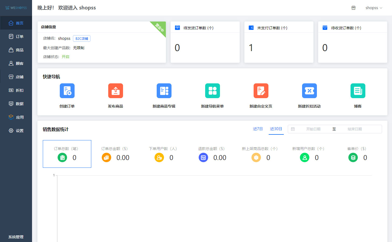Open the 新建折扣活动 coupon icon
This screenshot has width=392, height=242.
(x=309, y=91)
